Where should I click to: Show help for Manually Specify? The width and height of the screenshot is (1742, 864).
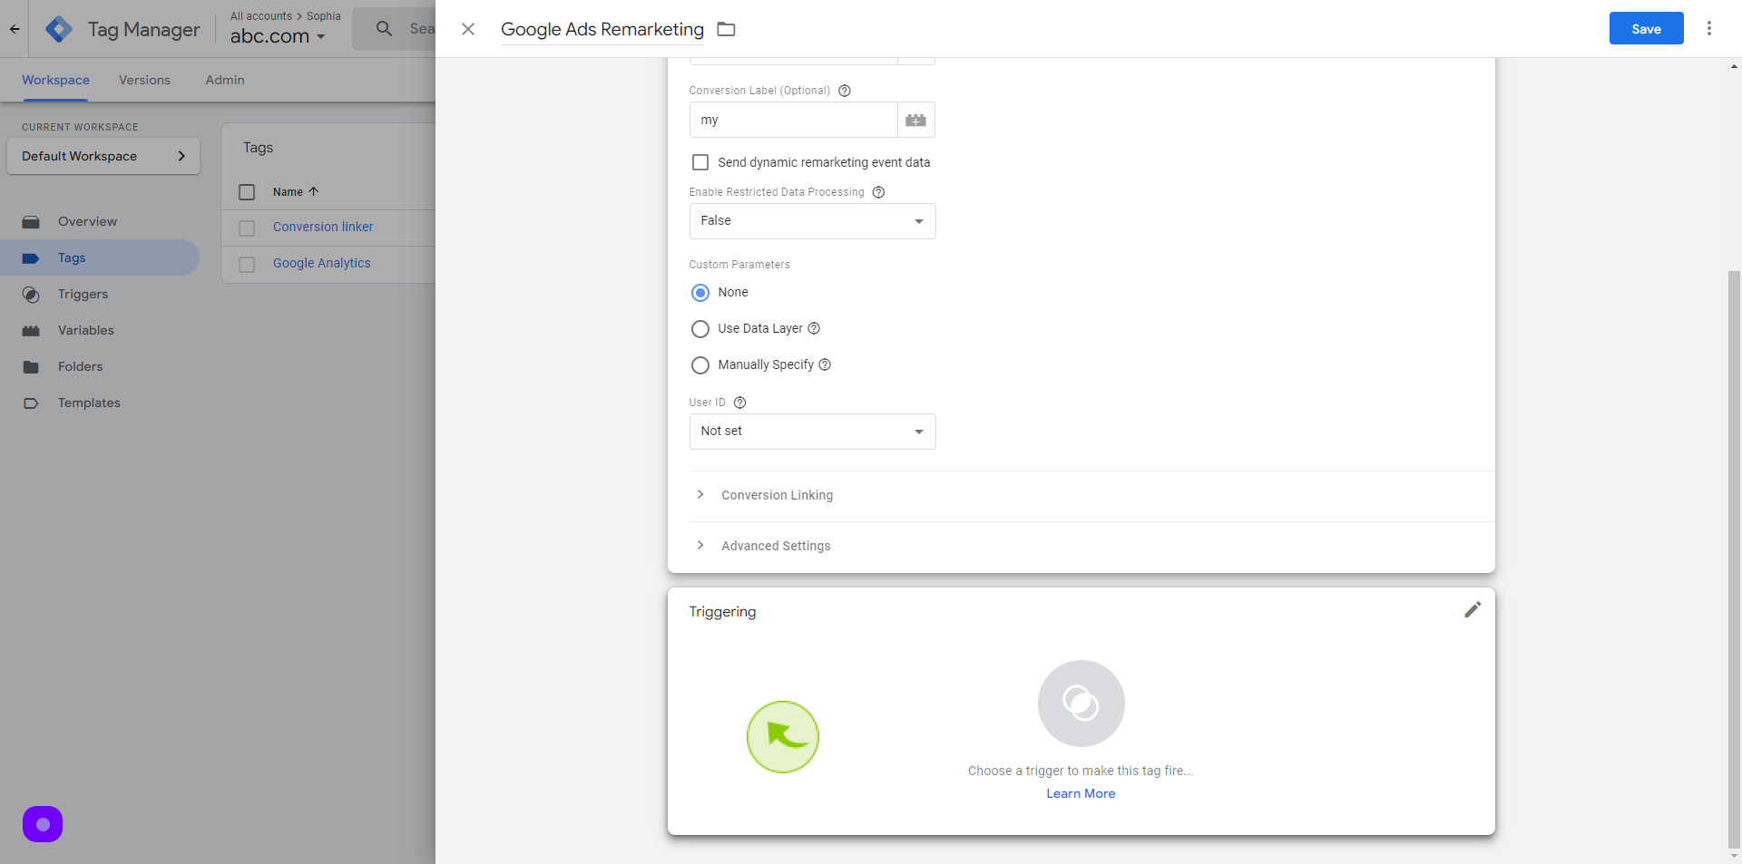pyautogui.click(x=825, y=364)
